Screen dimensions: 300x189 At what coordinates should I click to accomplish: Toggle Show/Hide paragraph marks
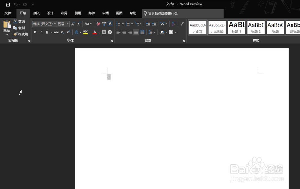[x=182, y=24]
